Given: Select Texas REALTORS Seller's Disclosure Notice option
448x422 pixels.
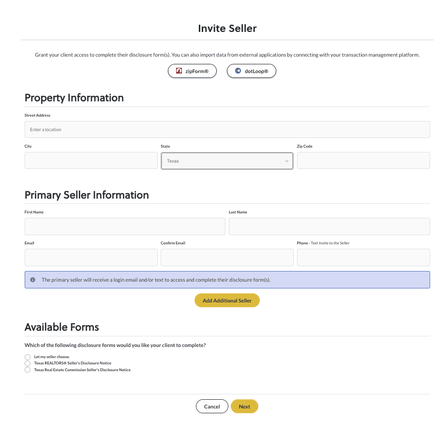Looking at the screenshot, I should point(28,363).
